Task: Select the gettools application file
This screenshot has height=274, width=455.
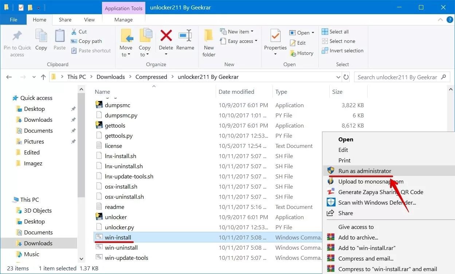Action: [115, 125]
